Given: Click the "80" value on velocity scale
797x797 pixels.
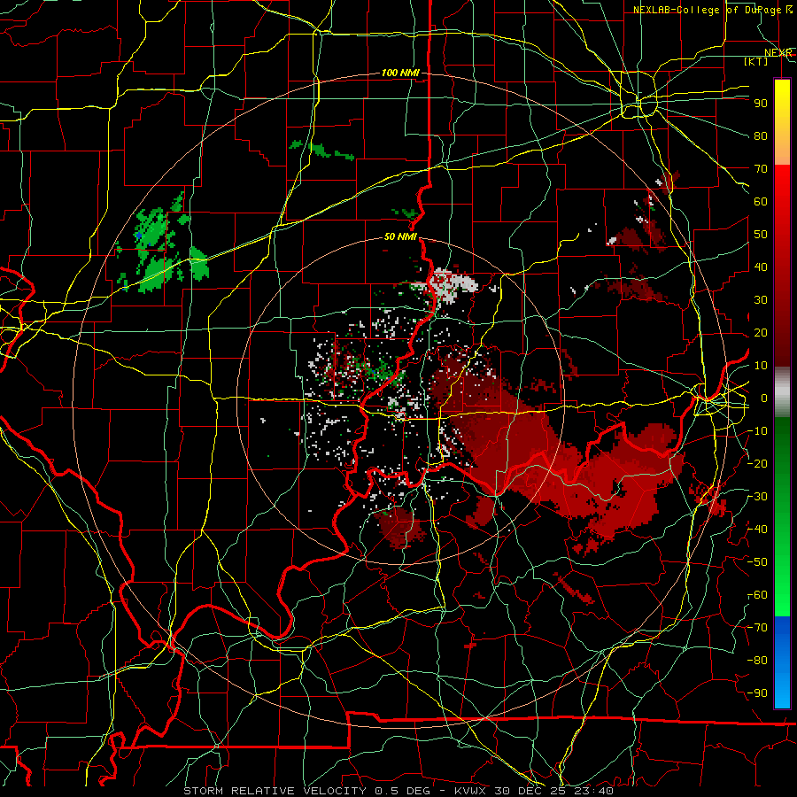Looking at the screenshot, I should (x=761, y=136).
